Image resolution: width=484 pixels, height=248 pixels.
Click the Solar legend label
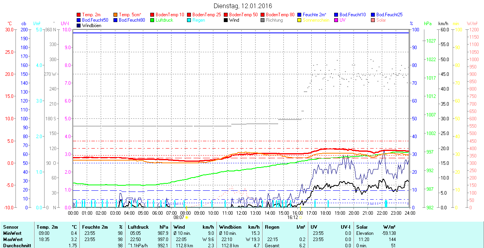click(381, 20)
